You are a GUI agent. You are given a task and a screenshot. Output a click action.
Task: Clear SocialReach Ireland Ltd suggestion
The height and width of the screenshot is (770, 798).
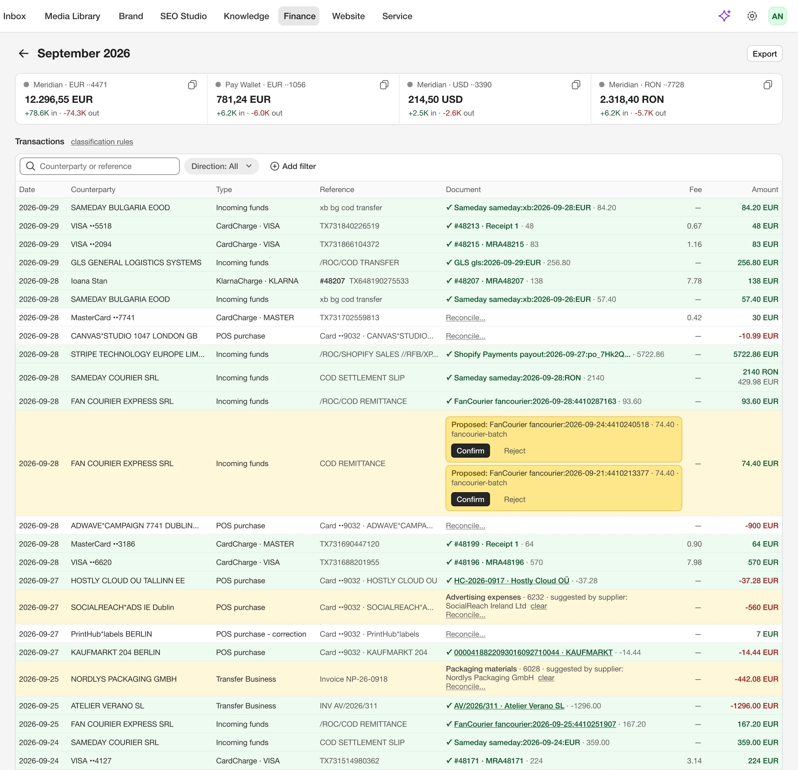pyautogui.click(x=538, y=606)
